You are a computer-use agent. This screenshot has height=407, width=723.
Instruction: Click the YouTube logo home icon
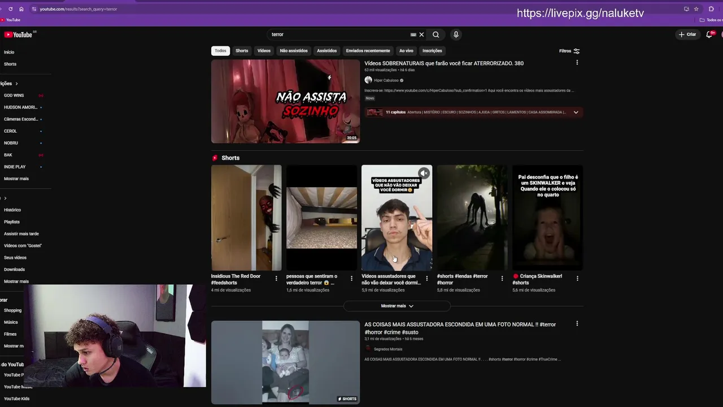(x=18, y=34)
